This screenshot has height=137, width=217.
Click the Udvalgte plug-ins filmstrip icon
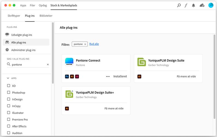tap(7, 35)
